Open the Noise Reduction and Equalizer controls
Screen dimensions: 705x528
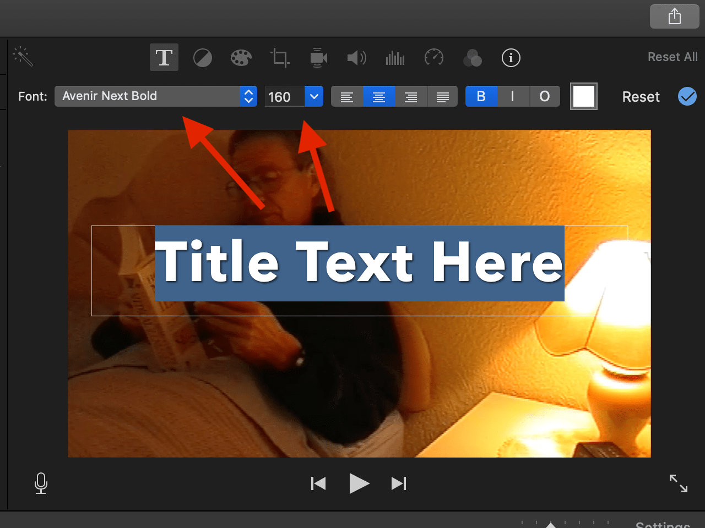(395, 57)
